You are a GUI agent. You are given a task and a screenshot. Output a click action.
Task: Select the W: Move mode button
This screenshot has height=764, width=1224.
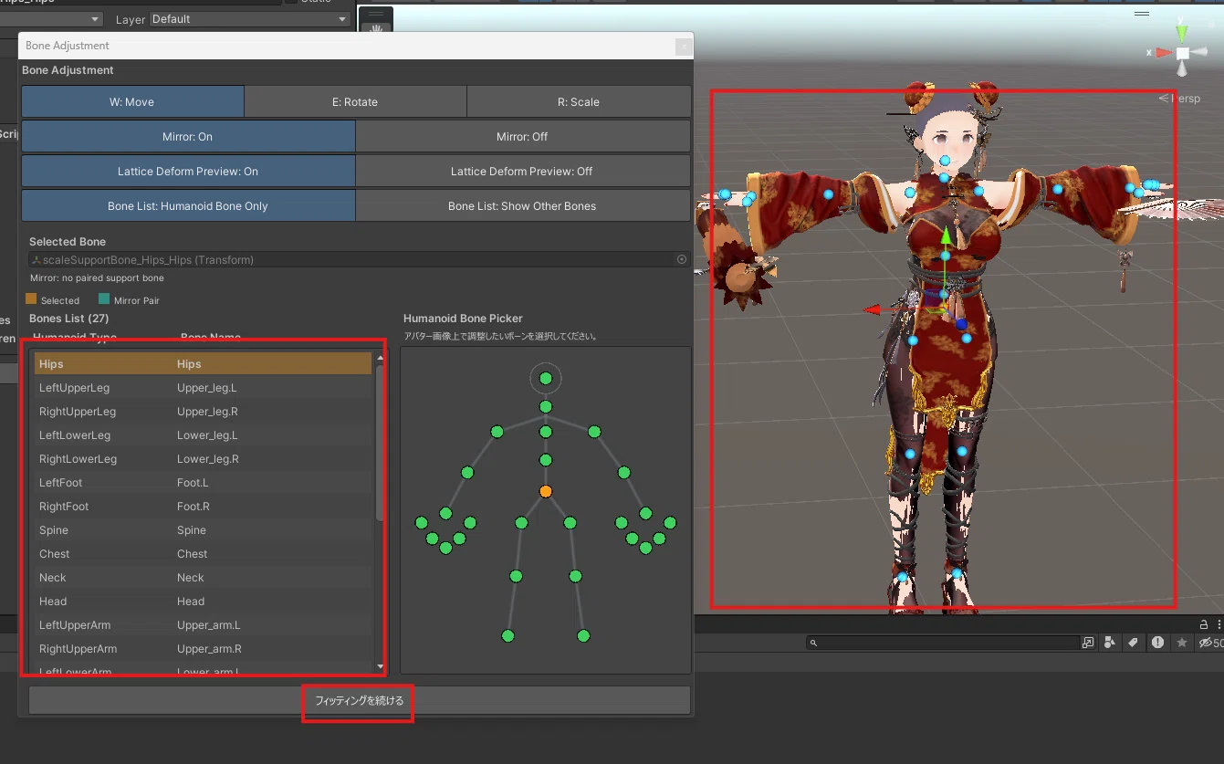pyautogui.click(x=132, y=101)
